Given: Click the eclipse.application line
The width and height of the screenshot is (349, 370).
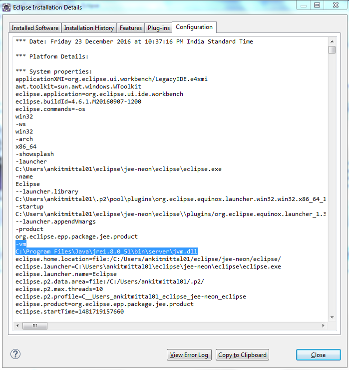Looking at the screenshot, I should pyautogui.click(x=99, y=94).
